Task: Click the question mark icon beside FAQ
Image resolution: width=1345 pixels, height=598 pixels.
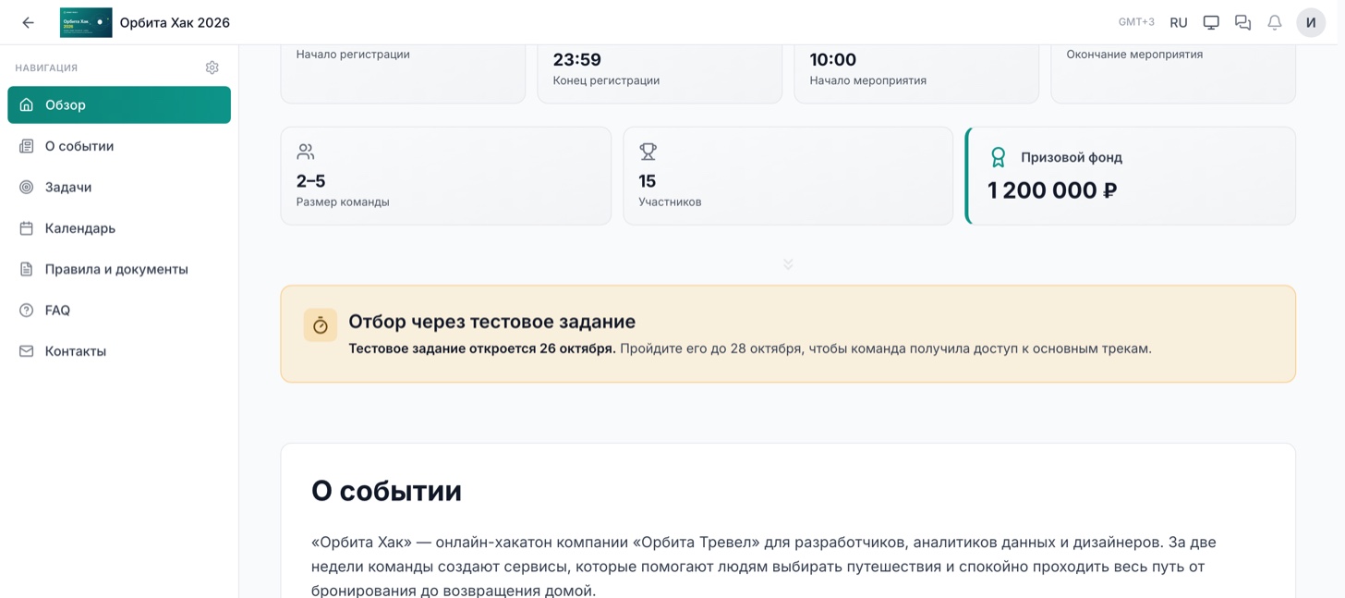Action: 27,311
